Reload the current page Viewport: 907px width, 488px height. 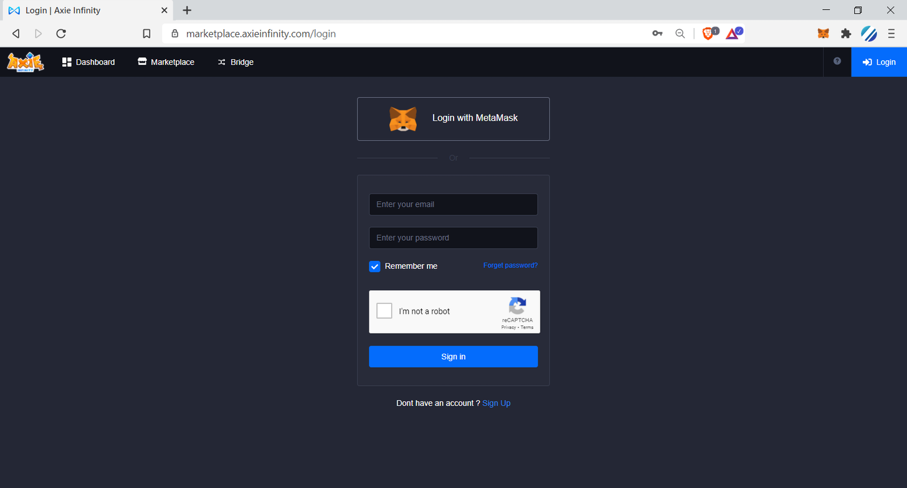click(x=61, y=34)
